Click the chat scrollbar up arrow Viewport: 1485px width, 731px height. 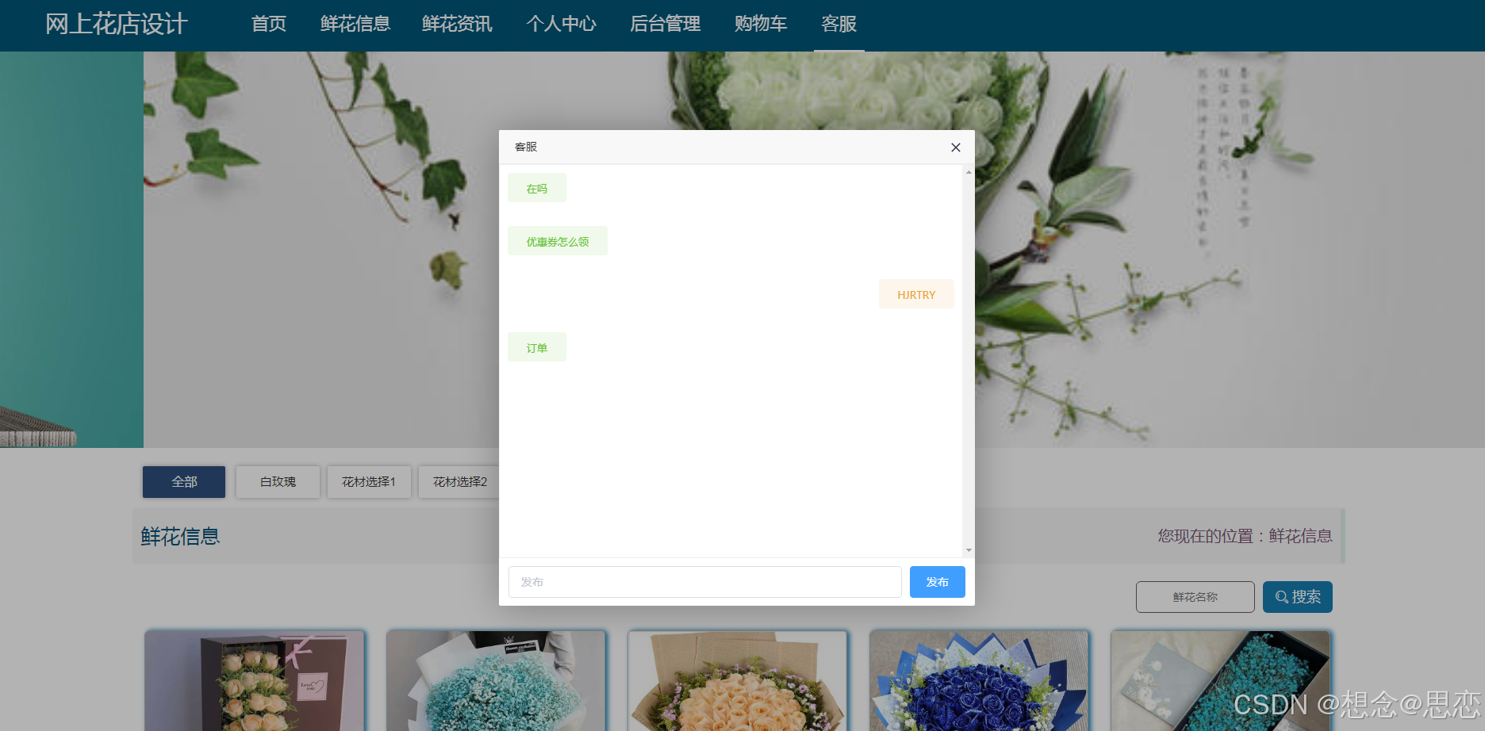(x=969, y=172)
